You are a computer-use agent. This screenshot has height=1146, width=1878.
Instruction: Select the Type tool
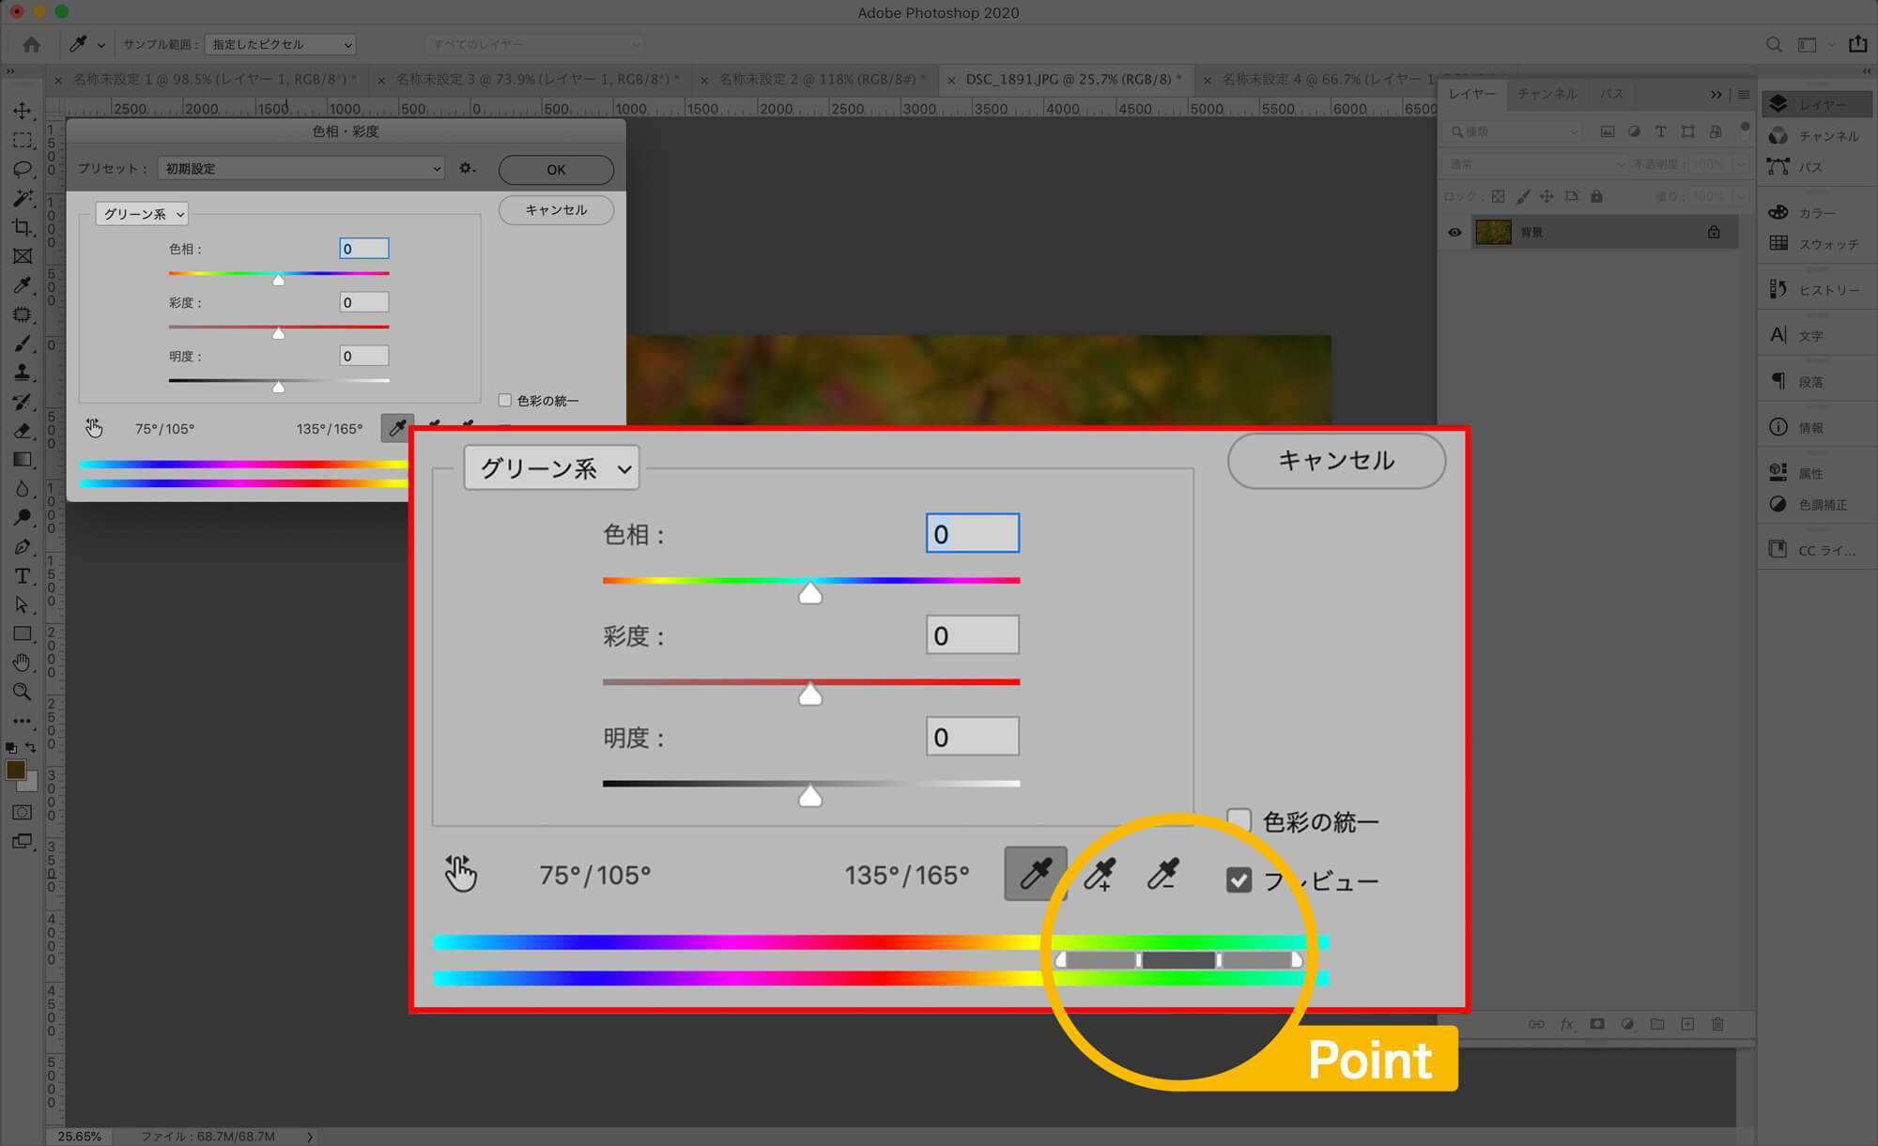point(22,576)
